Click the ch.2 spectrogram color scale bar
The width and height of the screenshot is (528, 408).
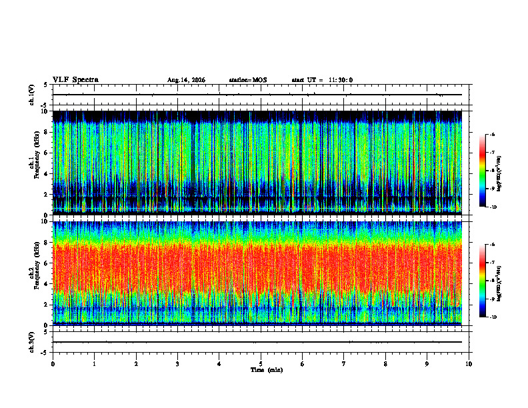pos(482,281)
